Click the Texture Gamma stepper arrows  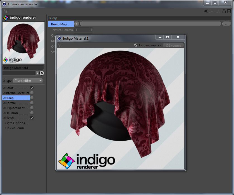click(91, 30)
